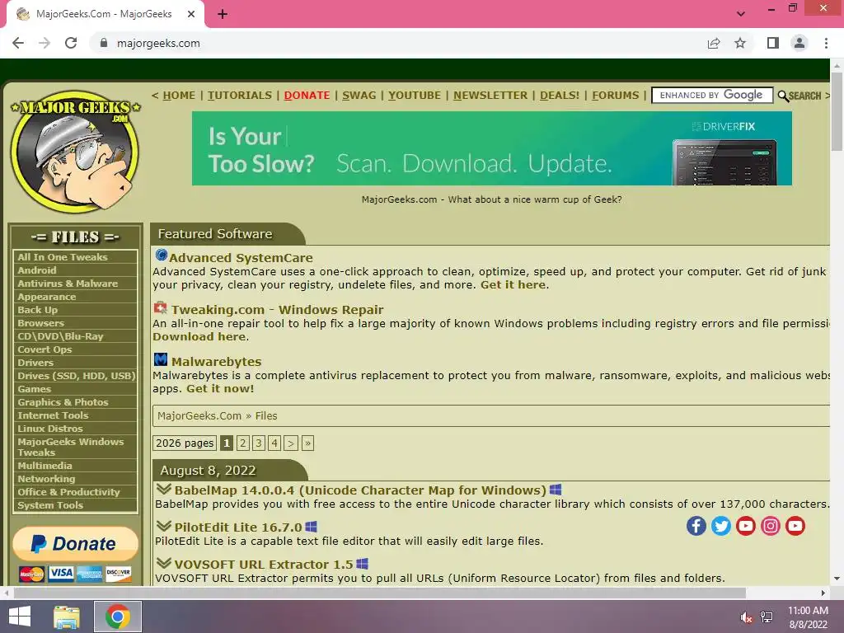The height and width of the screenshot is (633, 844).
Task: Open the TUTORIALS menu link
Action: pos(240,96)
